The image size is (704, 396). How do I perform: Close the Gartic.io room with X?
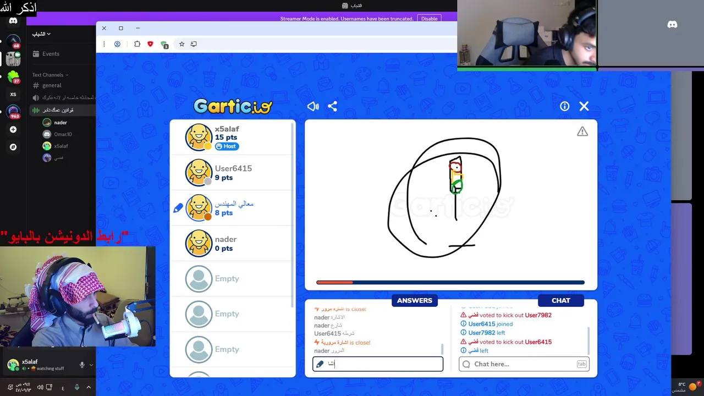tap(584, 106)
